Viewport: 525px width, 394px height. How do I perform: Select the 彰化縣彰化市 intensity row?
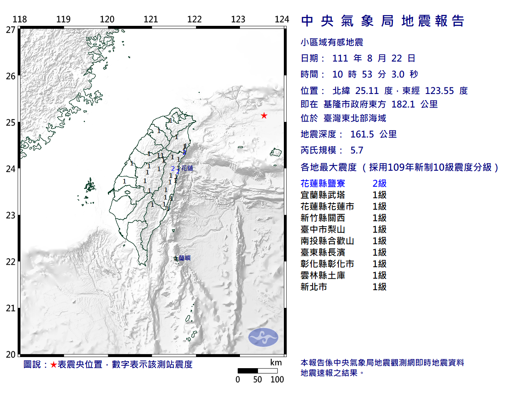pyautogui.click(x=344, y=264)
